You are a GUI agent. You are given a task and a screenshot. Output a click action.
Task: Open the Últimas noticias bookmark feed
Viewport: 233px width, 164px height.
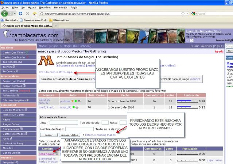click(x=59, y=20)
